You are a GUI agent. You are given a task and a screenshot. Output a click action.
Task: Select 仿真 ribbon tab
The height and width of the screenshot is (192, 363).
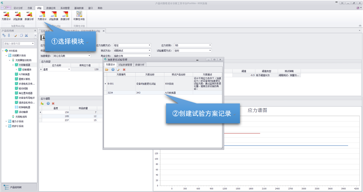[30, 8]
